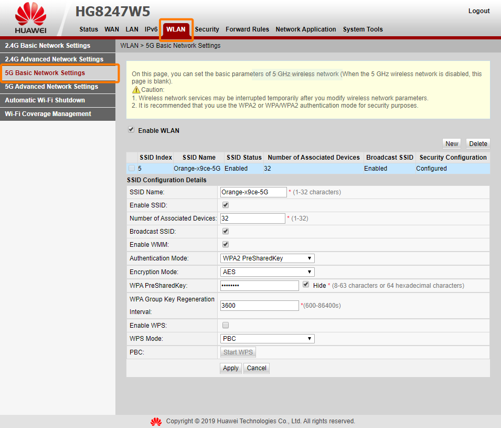Screen dimensions: 501x428
Task: Click the caution warning triangle icon
Action: point(136,90)
